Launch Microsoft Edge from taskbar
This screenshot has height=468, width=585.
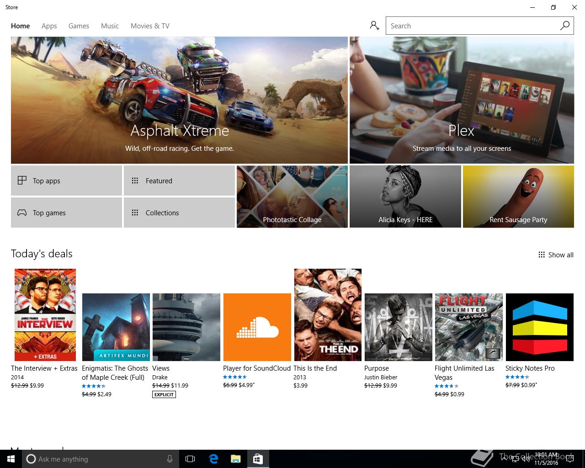(x=213, y=459)
